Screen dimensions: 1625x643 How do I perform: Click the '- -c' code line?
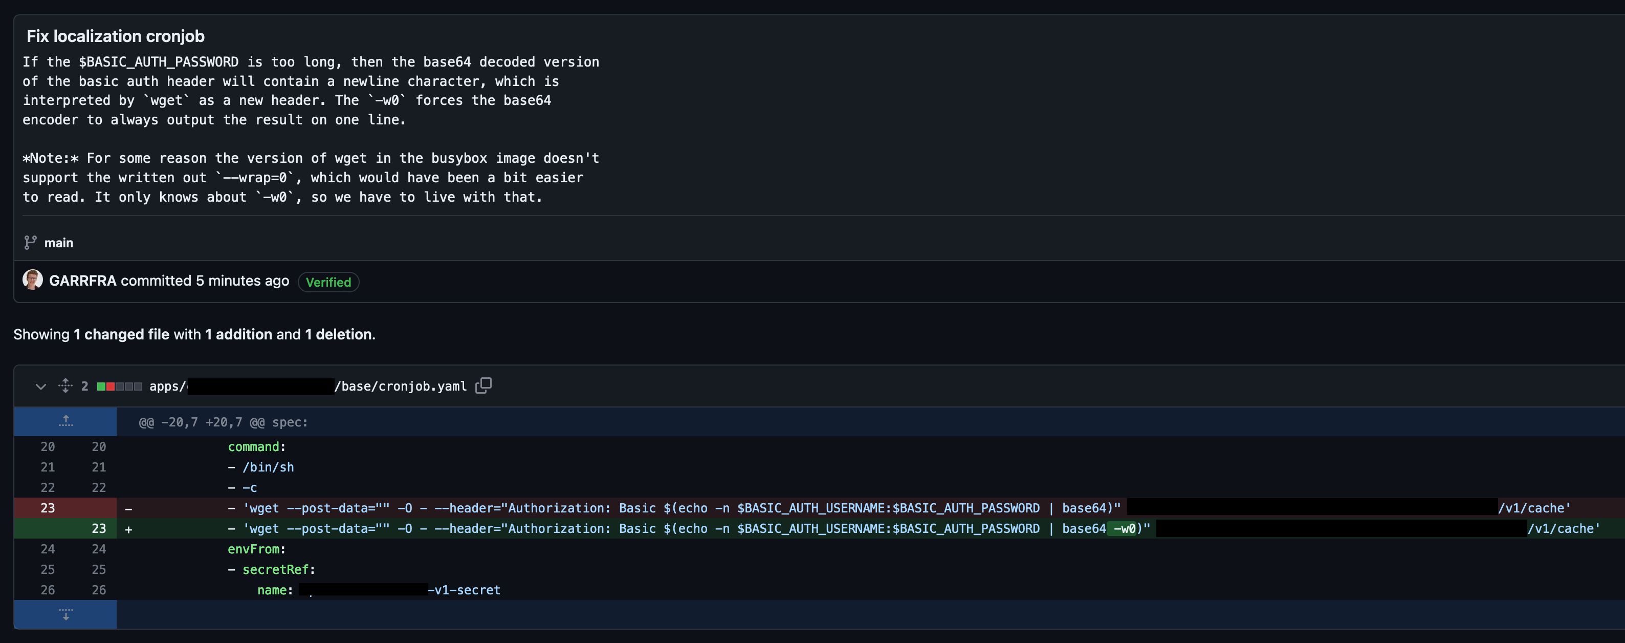point(242,488)
